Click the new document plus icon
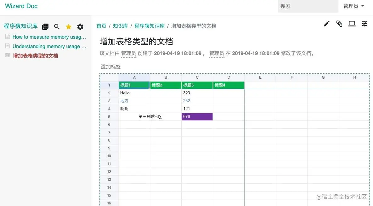 [45, 27]
